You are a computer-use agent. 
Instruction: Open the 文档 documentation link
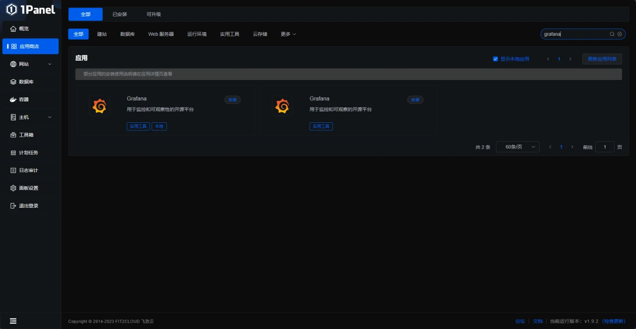click(538, 321)
